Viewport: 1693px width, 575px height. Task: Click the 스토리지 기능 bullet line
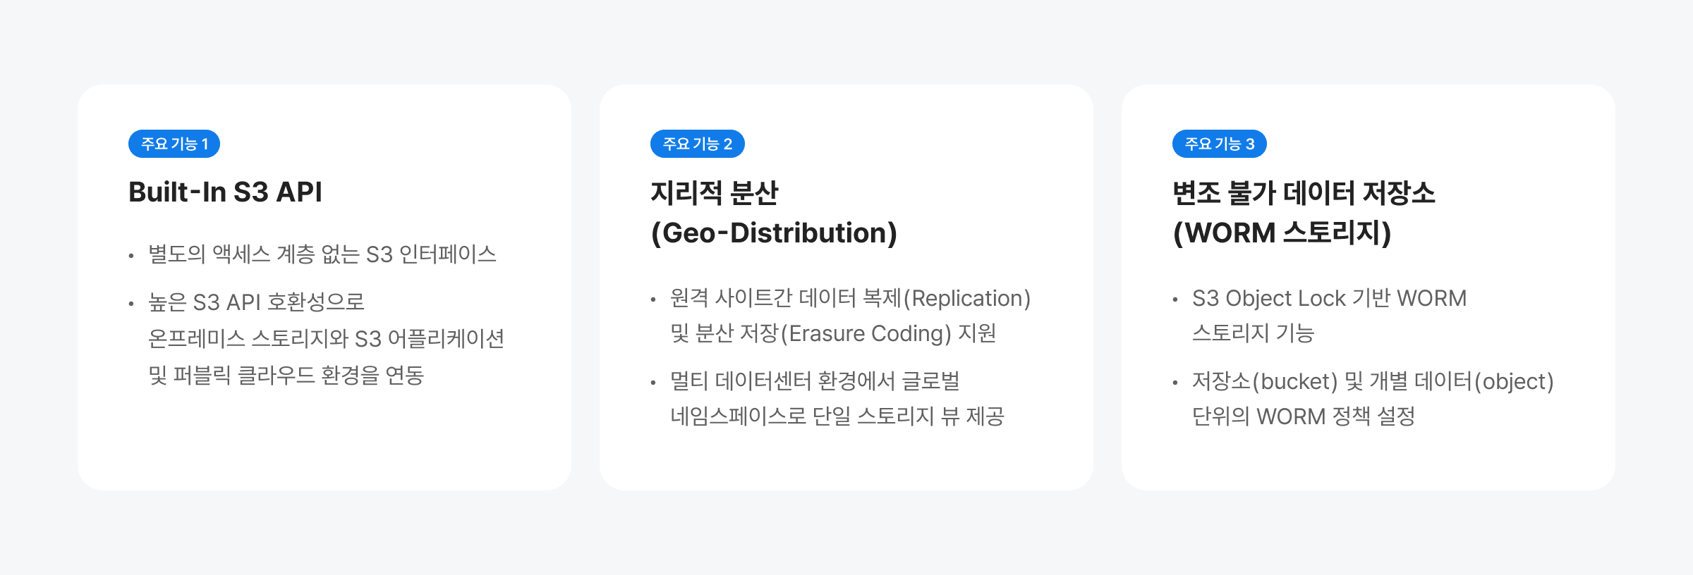(x=1253, y=333)
